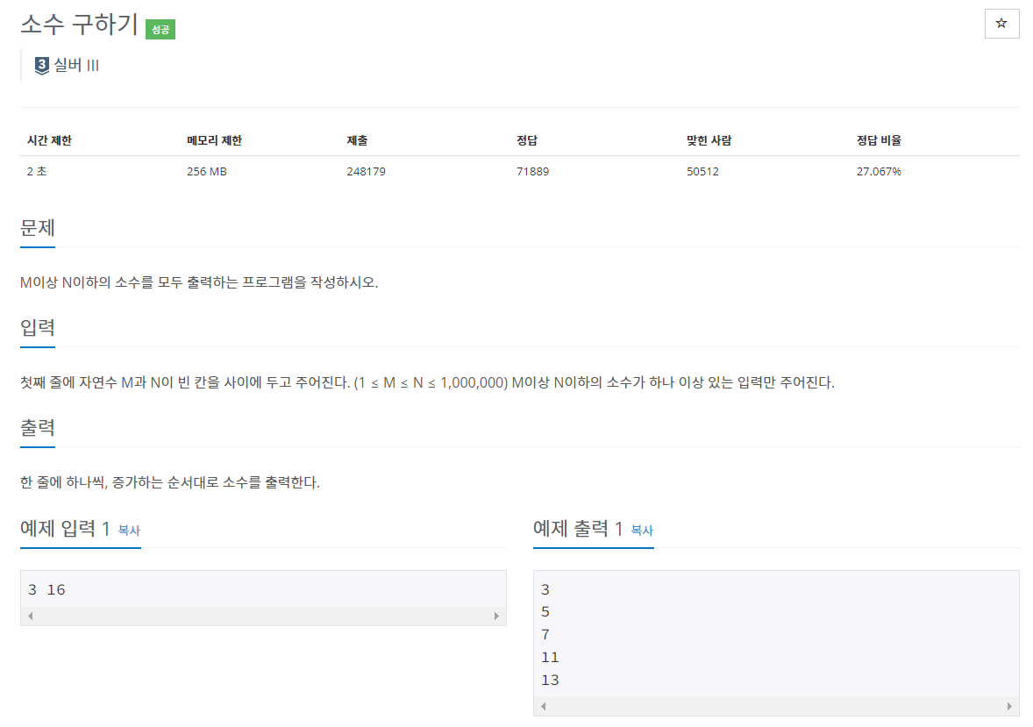Click the time limit value 2 초
Viewport: 1033px width, 727px height.
37,171
